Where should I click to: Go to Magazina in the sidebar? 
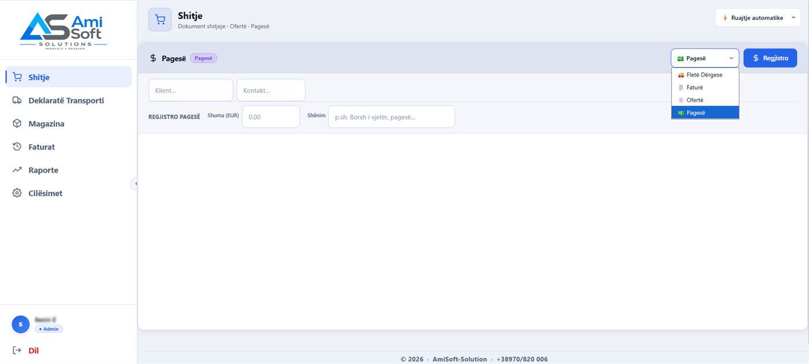click(x=68, y=123)
